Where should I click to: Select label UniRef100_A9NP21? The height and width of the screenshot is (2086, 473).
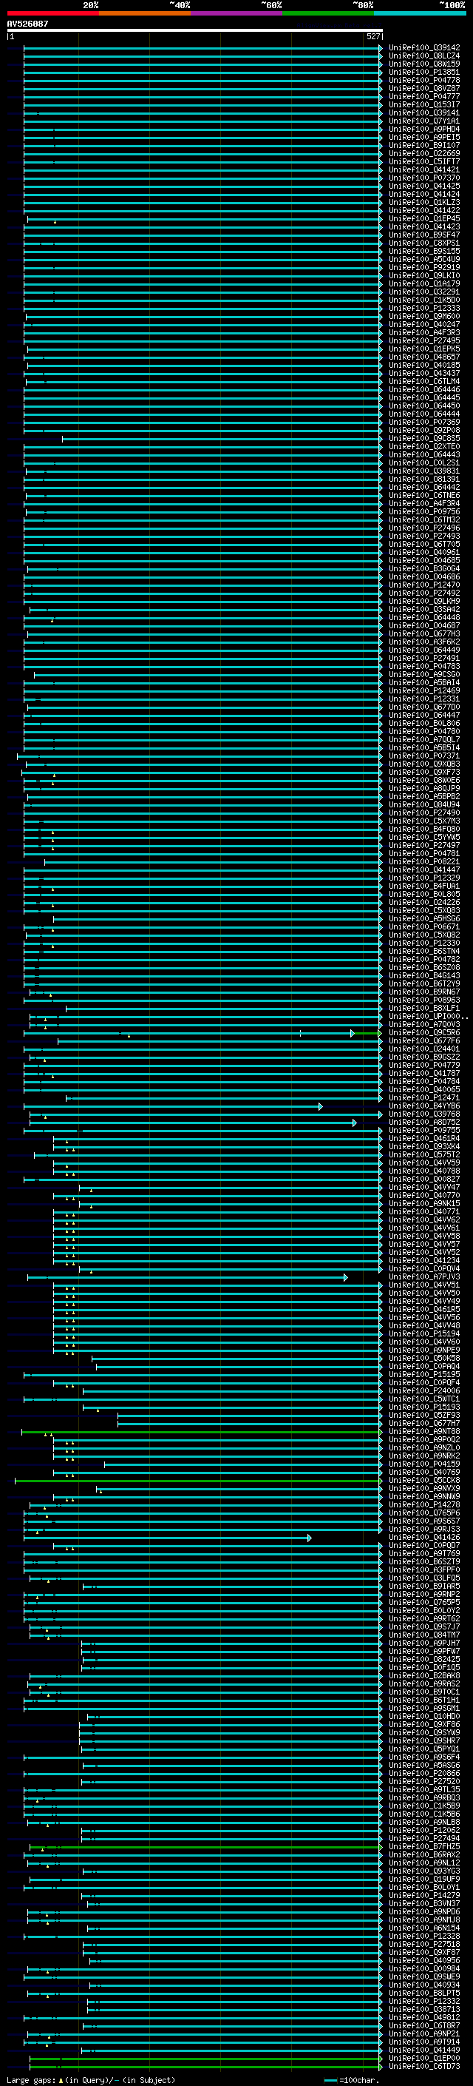(x=424, y=2033)
